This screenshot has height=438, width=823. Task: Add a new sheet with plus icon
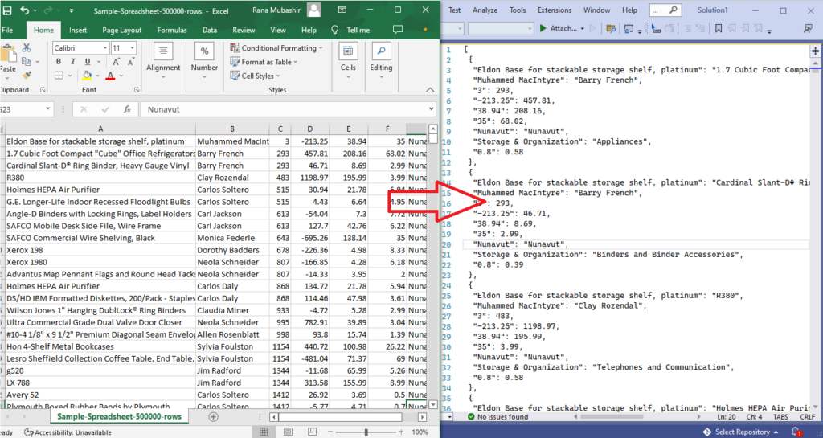213,416
